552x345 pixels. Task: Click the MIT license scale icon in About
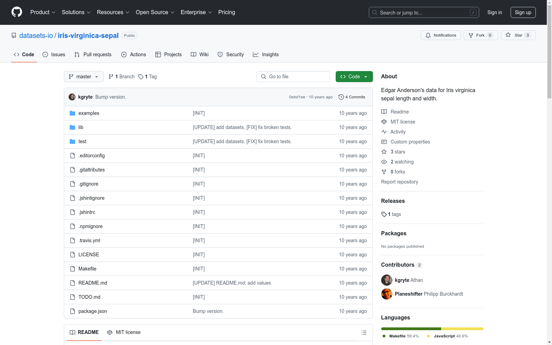click(x=384, y=122)
